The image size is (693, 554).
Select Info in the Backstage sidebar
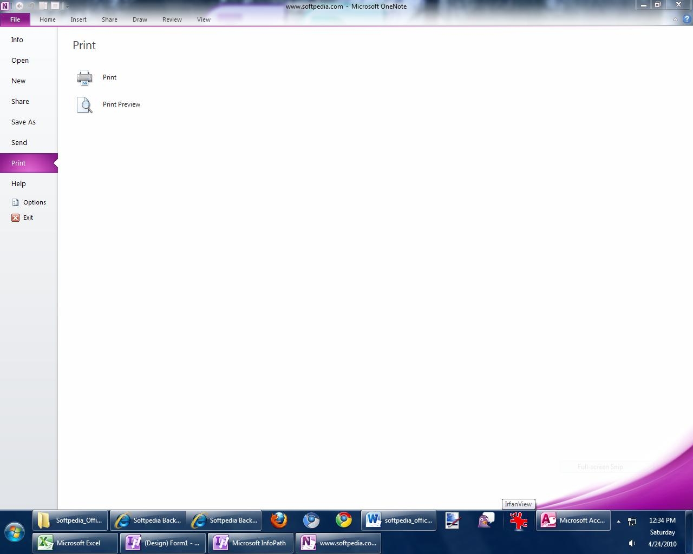click(x=29, y=40)
